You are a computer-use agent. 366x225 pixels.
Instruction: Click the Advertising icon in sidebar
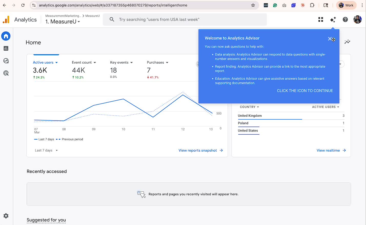point(6,73)
